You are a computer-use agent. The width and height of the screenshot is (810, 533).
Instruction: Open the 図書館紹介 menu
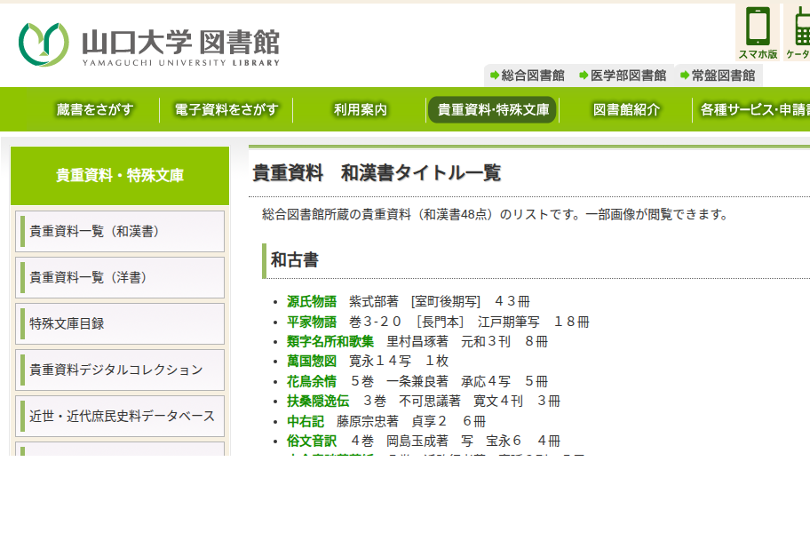tap(626, 109)
